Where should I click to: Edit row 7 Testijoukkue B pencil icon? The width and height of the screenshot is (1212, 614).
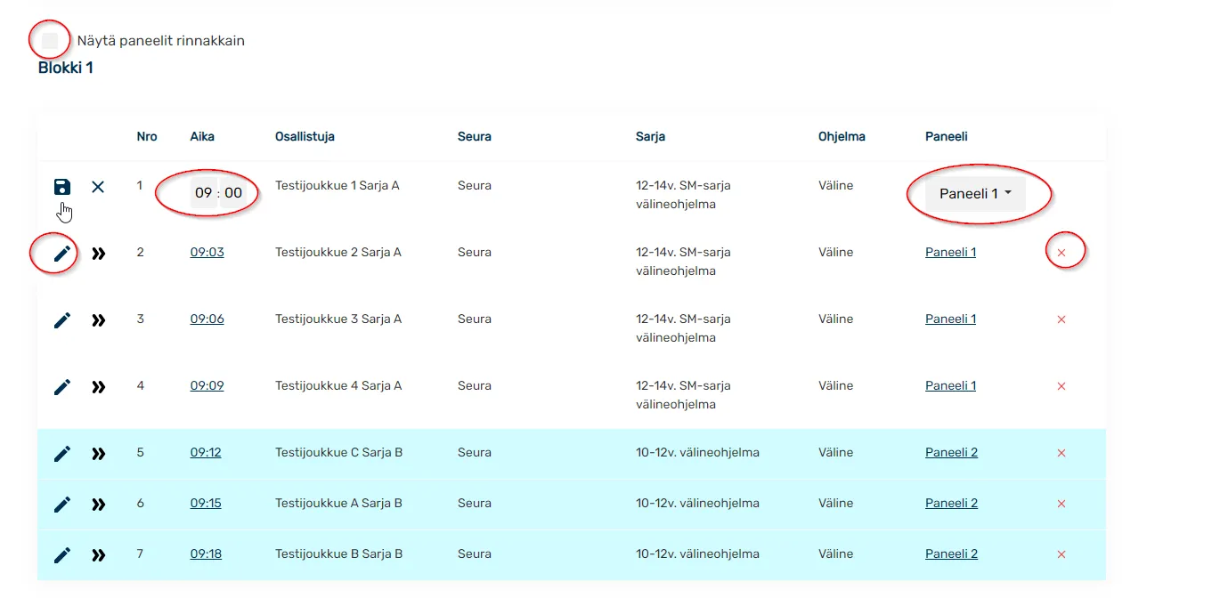(62, 555)
